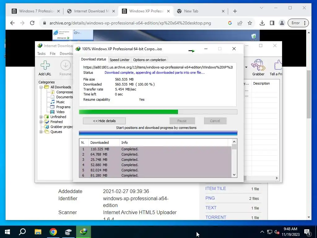The image size is (317, 238).
Task: Click the IDM list horizontal scroll right arrow
Action: pyautogui.click(x=276, y=178)
